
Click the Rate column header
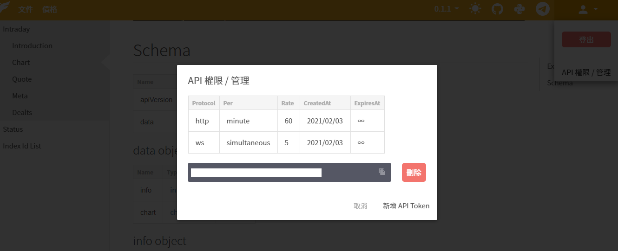pos(288,103)
